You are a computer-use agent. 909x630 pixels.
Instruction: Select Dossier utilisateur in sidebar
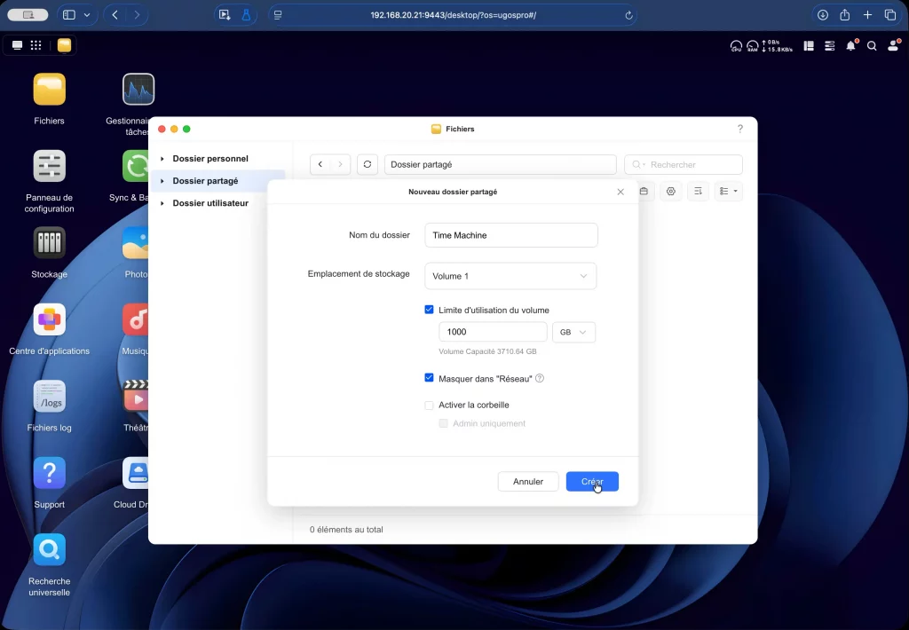210,203
